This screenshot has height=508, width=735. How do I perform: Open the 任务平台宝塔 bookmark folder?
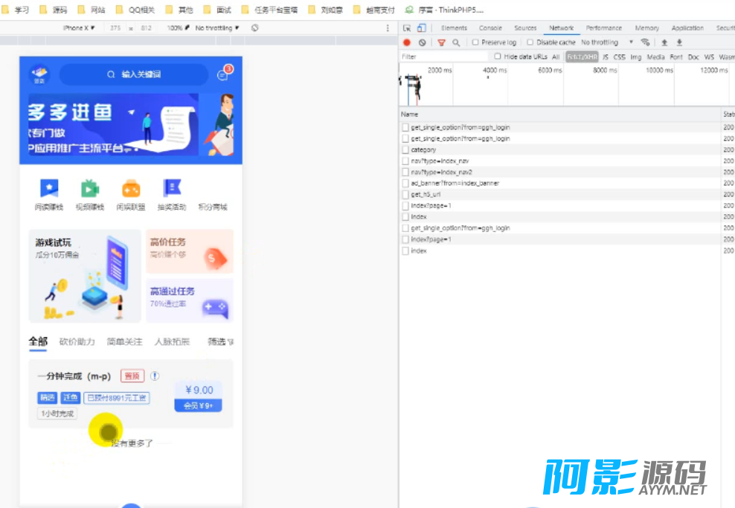click(270, 10)
